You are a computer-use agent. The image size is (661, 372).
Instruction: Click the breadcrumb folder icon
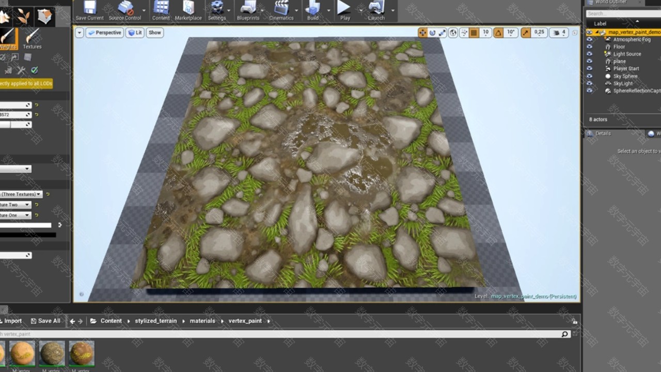click(x=93, y=321)
